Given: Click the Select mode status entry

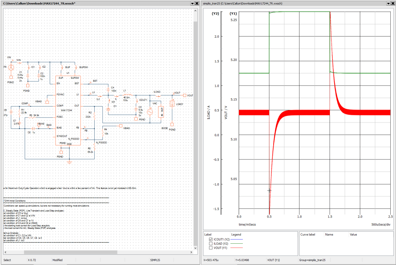Looking at the screenshot, I should coord(7,260).
